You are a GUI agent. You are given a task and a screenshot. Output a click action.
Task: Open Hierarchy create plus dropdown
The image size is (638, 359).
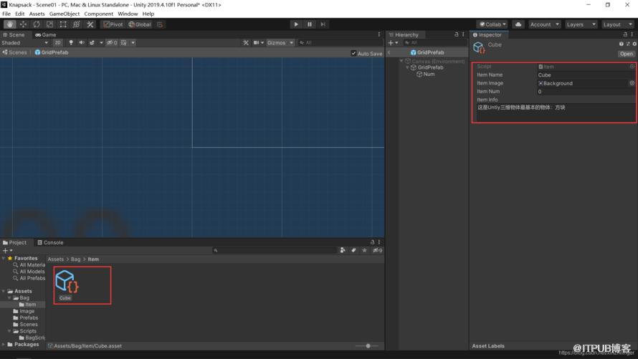coord(393,43)
